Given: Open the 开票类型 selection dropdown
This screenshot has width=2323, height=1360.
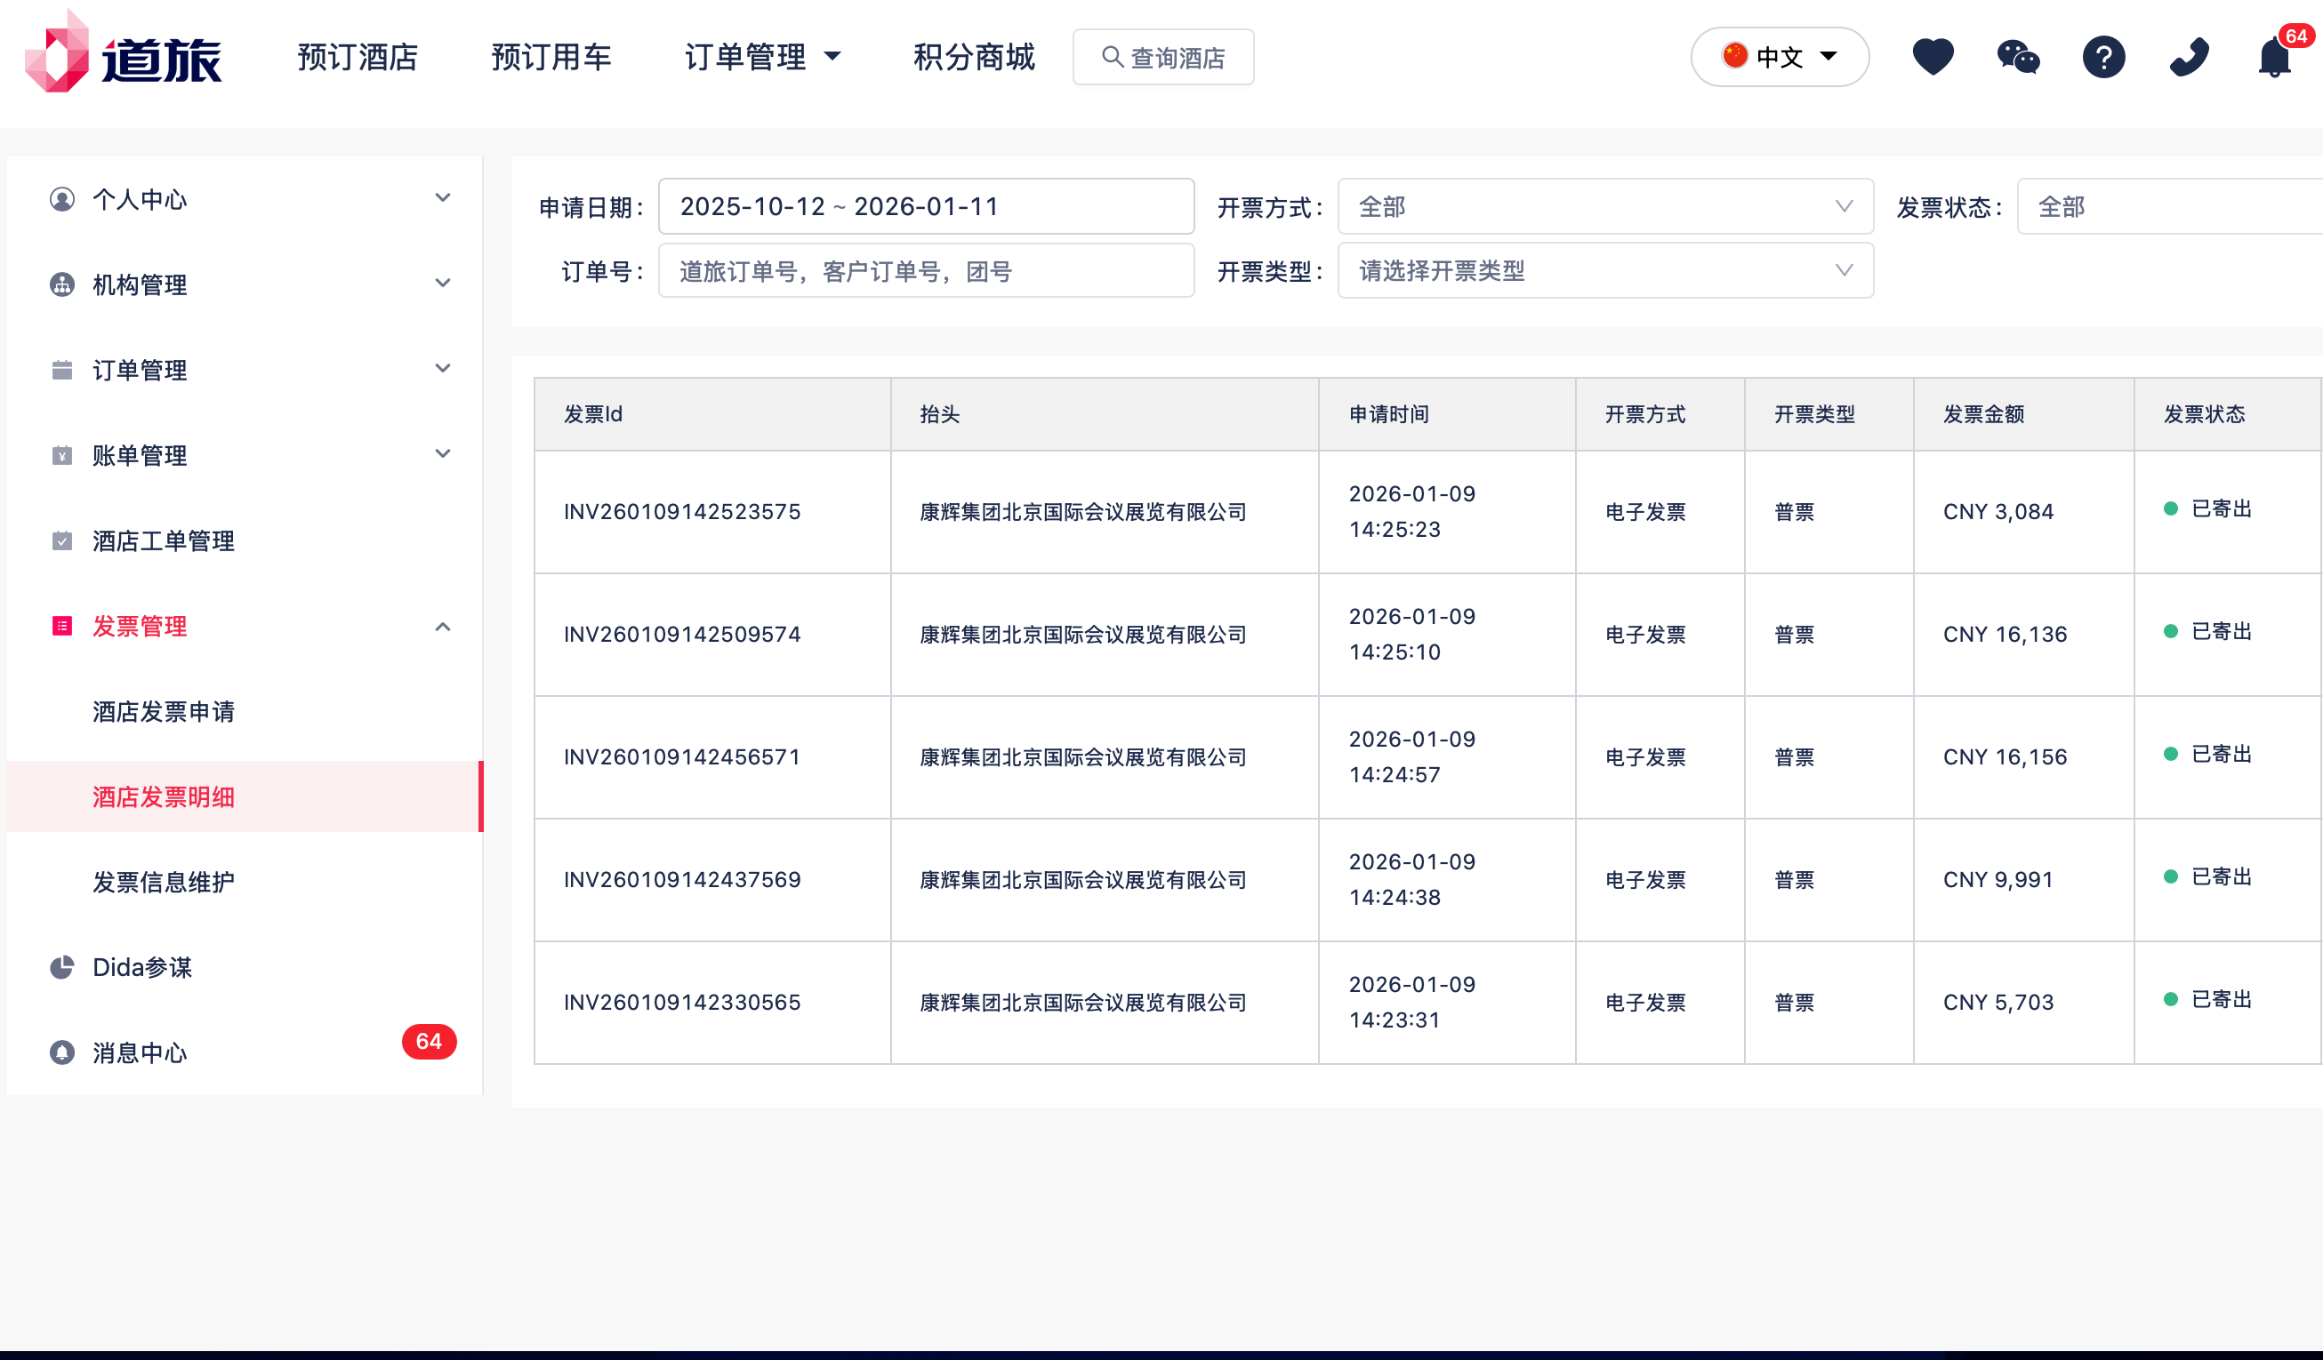Looking at the screenshot, I should coord(1604,271).
